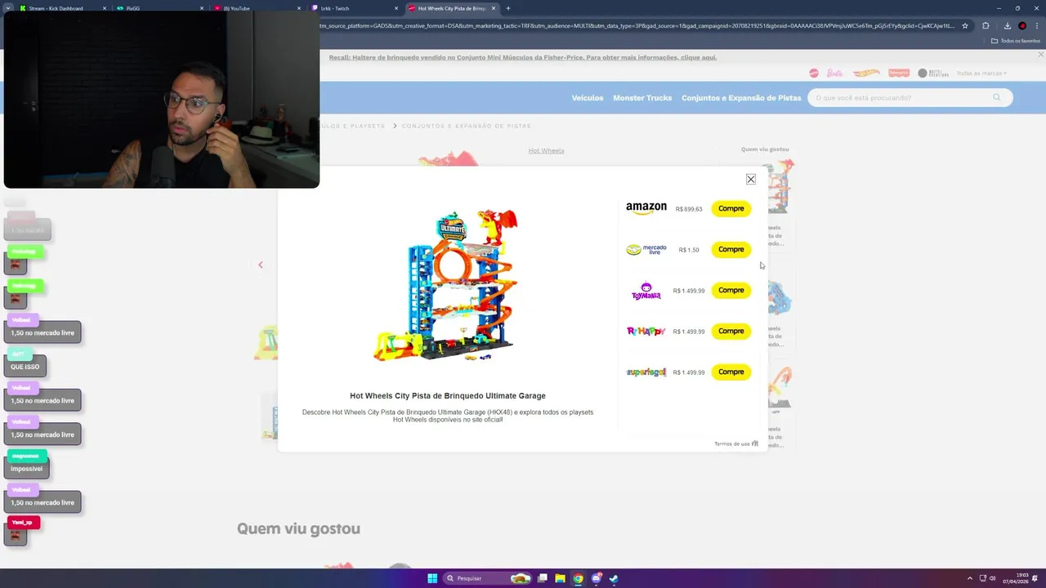The width and height of the screenshot is (1046, 588).
Task: Open Veículos menu
Action: [x=588, y=98]
